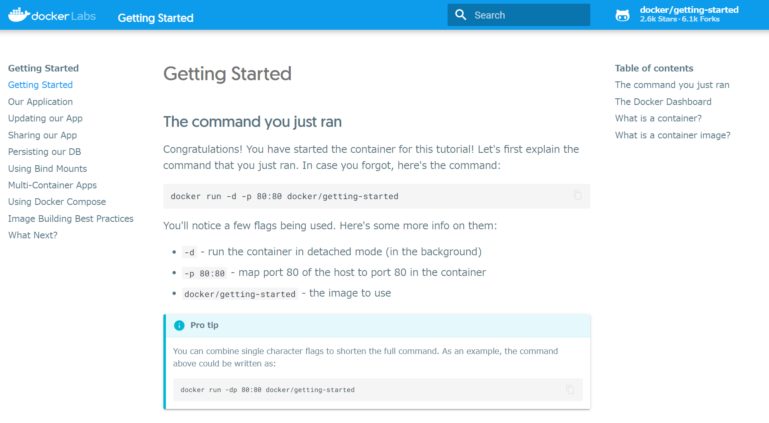This screenshot has height=423, width=769.
Task: Copy the docker run -dp command in Pro tip
Action: coord(570,389)
